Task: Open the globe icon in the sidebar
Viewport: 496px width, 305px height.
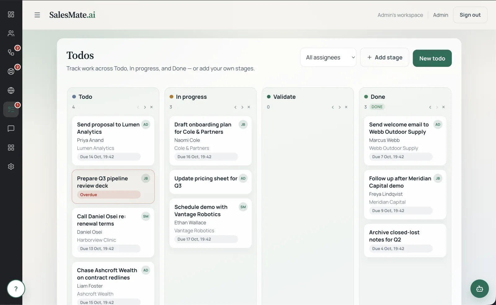Action: [x=11, y=90]
